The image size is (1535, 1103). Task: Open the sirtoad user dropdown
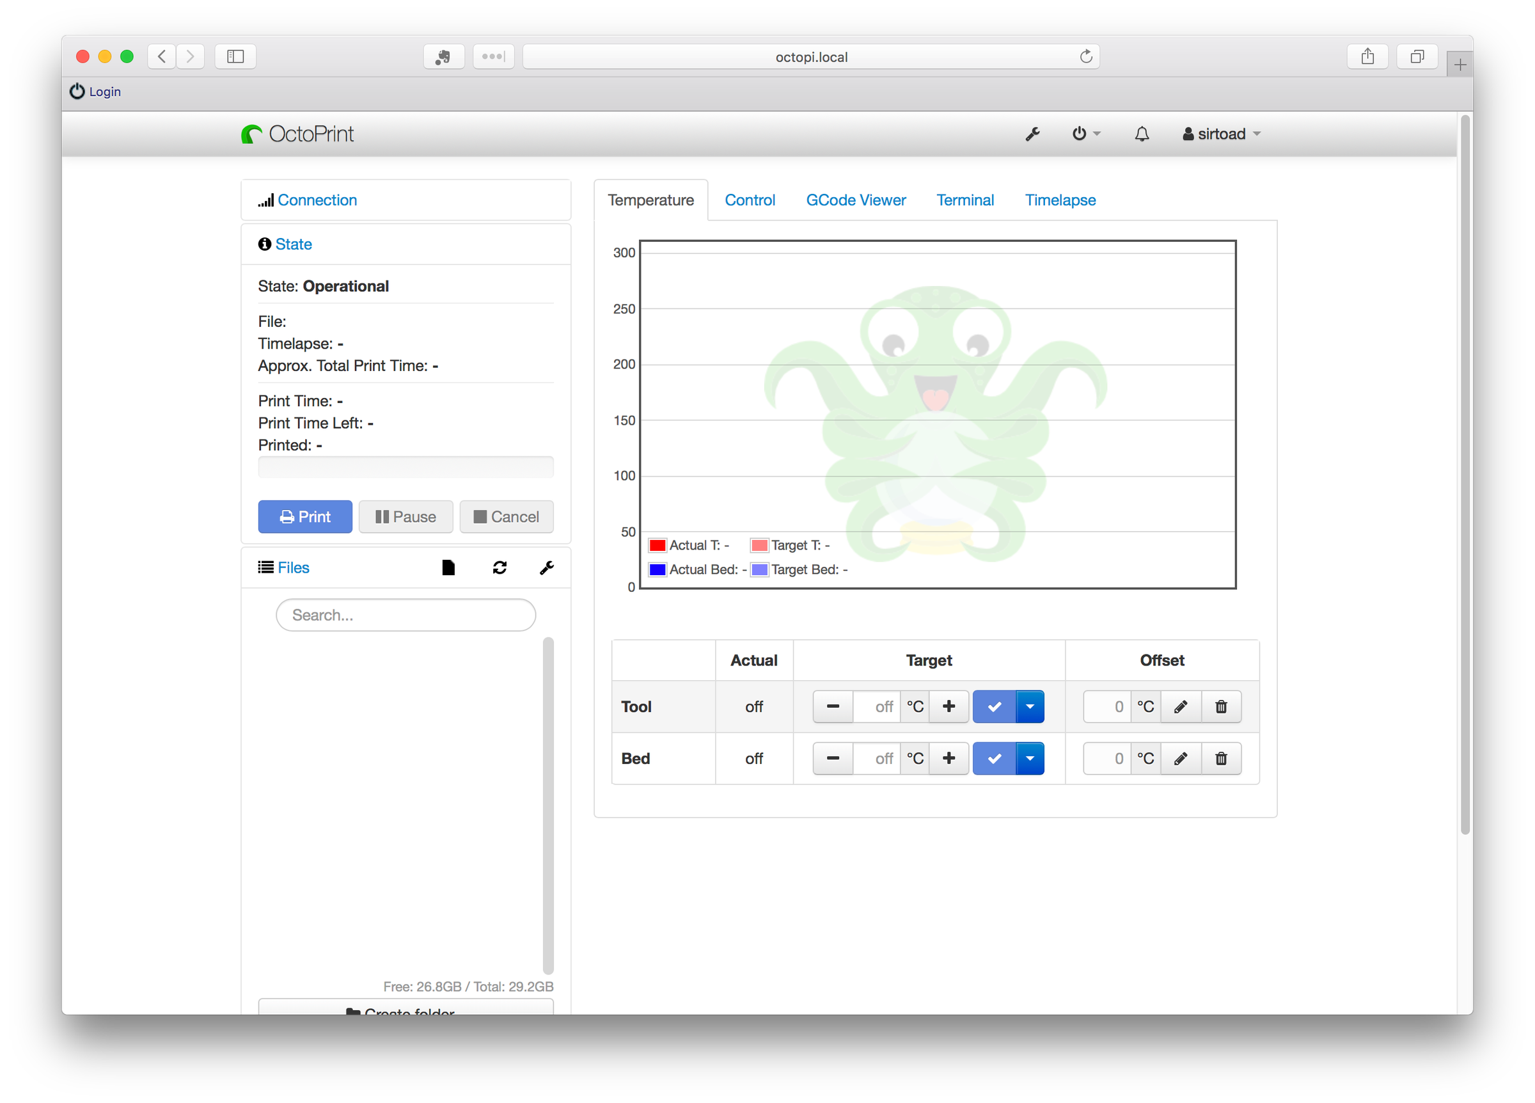click(1220, 133)
